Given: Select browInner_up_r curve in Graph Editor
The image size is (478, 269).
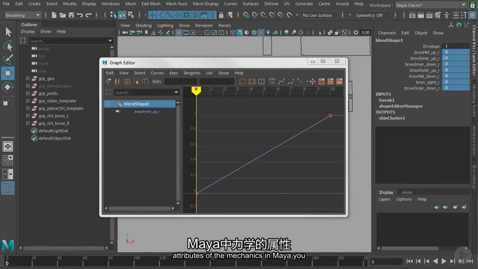Looking at the screenshot, I should pos(147,112).
